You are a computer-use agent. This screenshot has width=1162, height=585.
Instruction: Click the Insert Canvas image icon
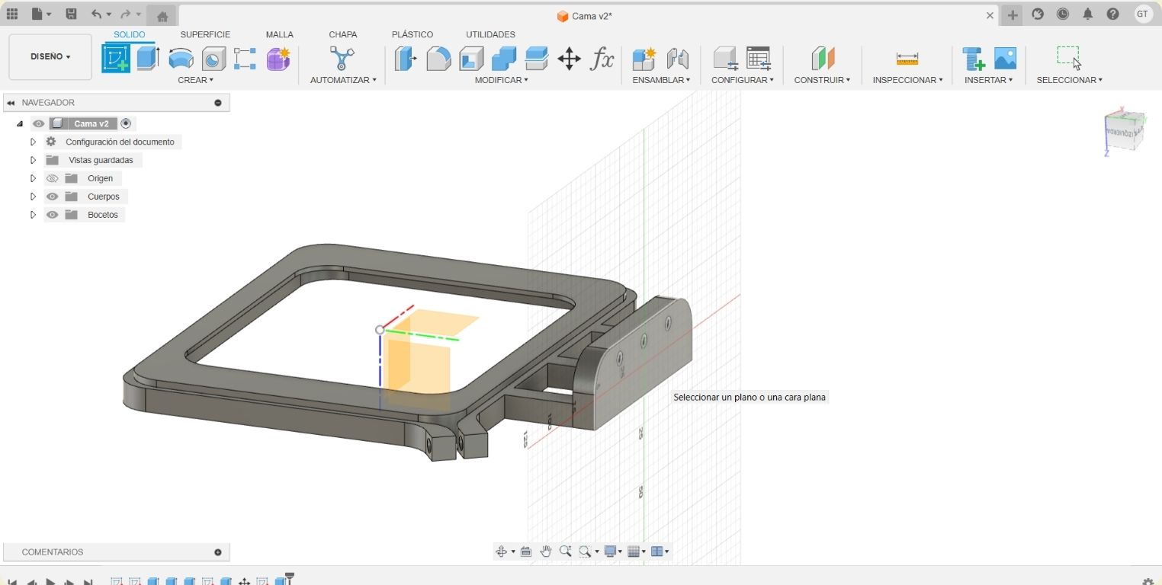pos(1006,59)
